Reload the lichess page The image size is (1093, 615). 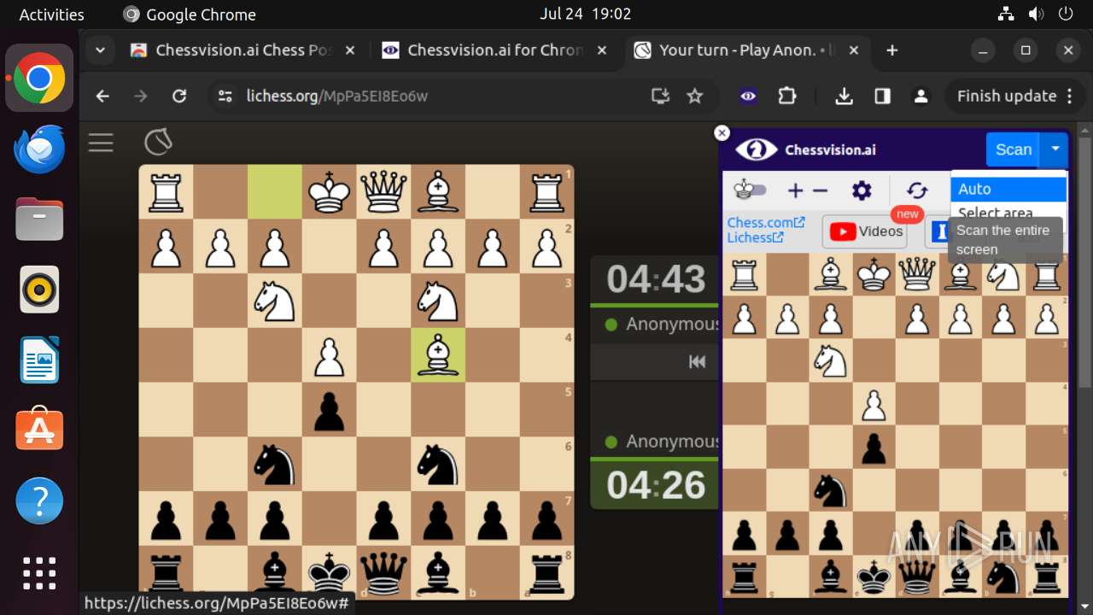(179, 97)
